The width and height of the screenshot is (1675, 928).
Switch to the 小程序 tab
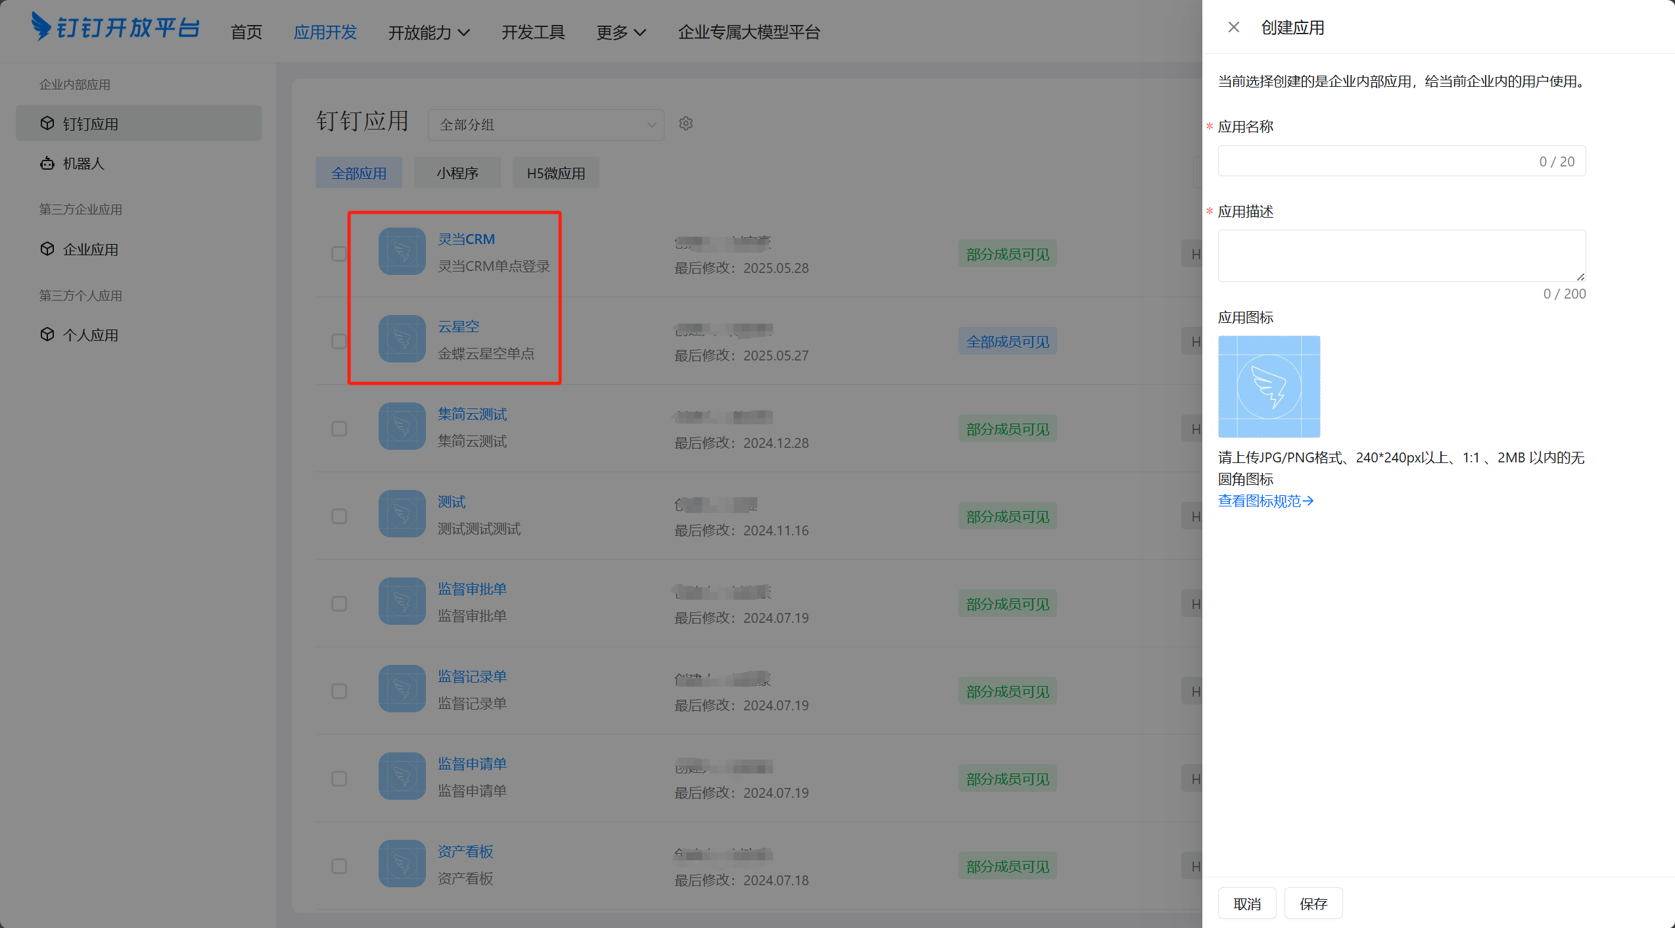457,173
